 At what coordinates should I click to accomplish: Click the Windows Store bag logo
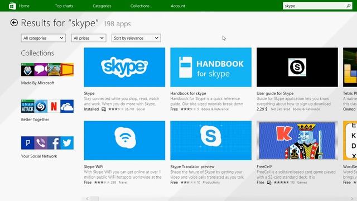(x=12, y=6)
